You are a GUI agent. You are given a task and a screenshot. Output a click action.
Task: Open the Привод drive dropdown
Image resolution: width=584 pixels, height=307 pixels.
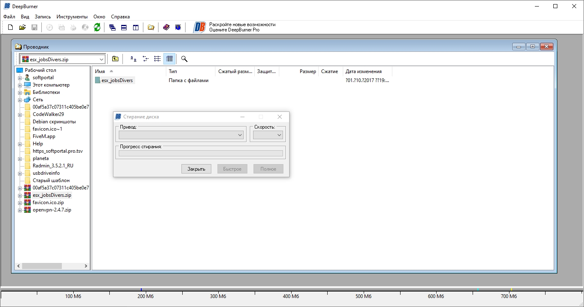click(181, 135)
